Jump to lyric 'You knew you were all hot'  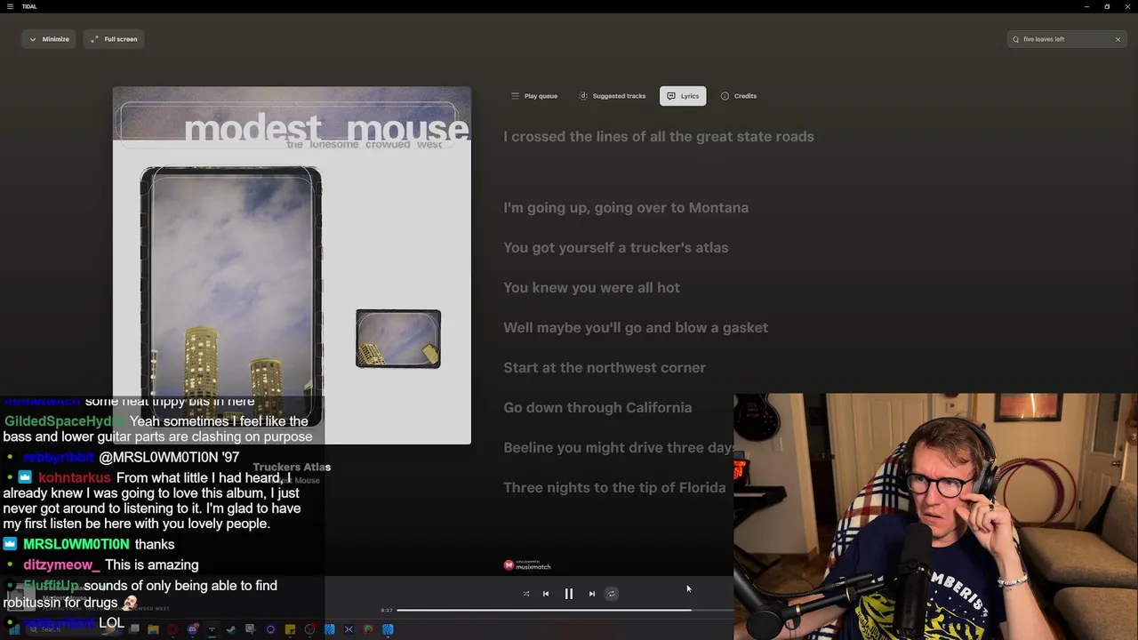click(592, 288)
